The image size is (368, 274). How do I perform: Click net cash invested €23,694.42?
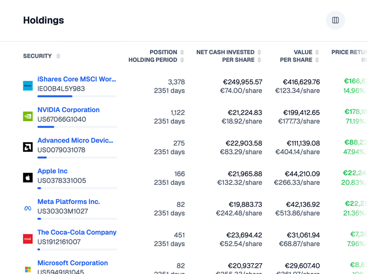tap(244, 235)
